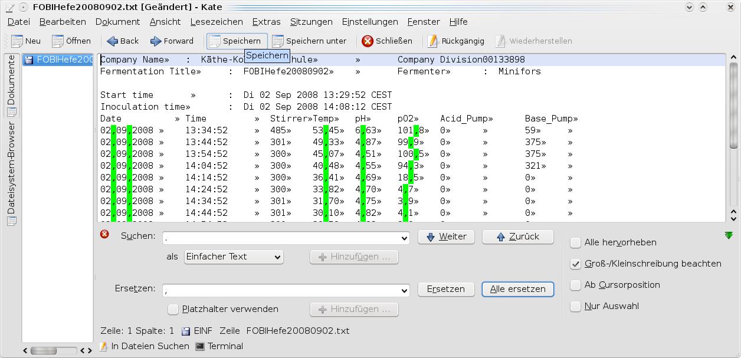The height and width of the screenshot is (358, 741).
Task: Go back with the Back arrow
Action: [123, 41]
